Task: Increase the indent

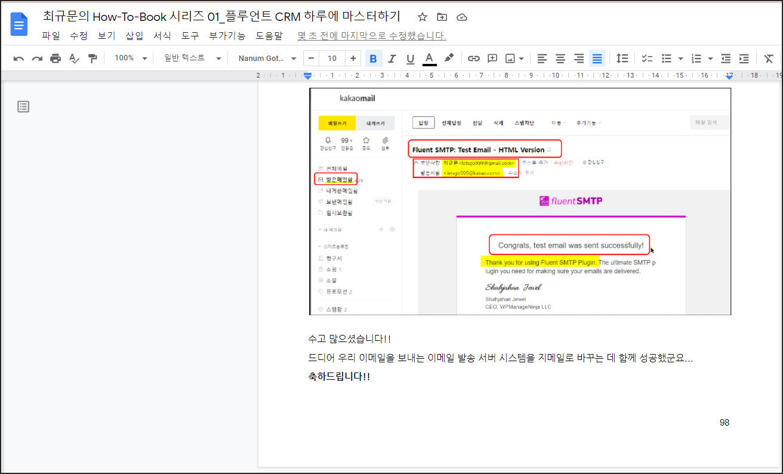Action: (x=744, y=59)
